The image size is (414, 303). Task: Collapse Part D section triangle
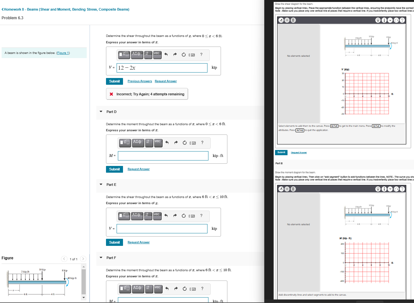tap(101, 112)
